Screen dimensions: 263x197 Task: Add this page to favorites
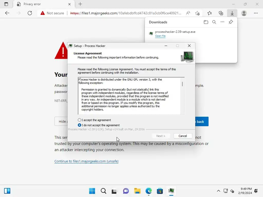[198, 13]
